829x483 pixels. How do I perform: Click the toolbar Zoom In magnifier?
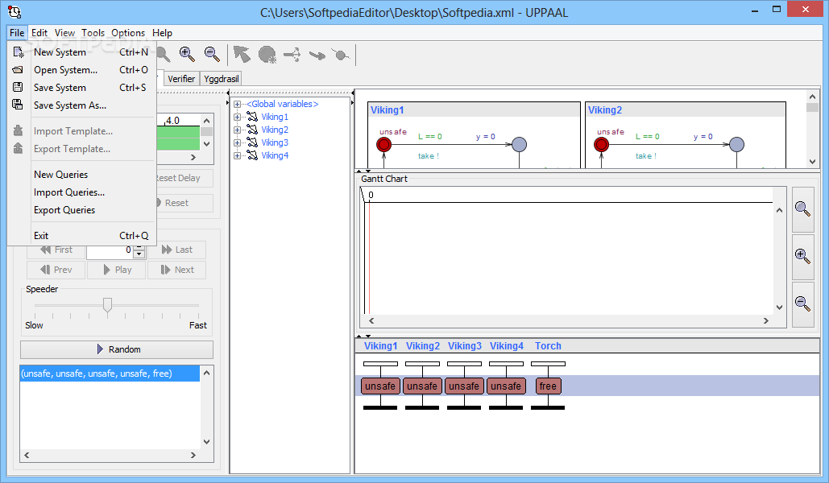187,55
